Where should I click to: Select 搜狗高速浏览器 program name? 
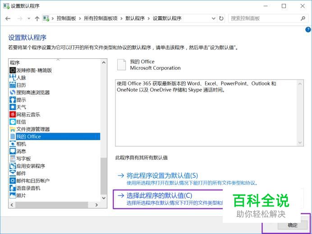tap(33, 93)
